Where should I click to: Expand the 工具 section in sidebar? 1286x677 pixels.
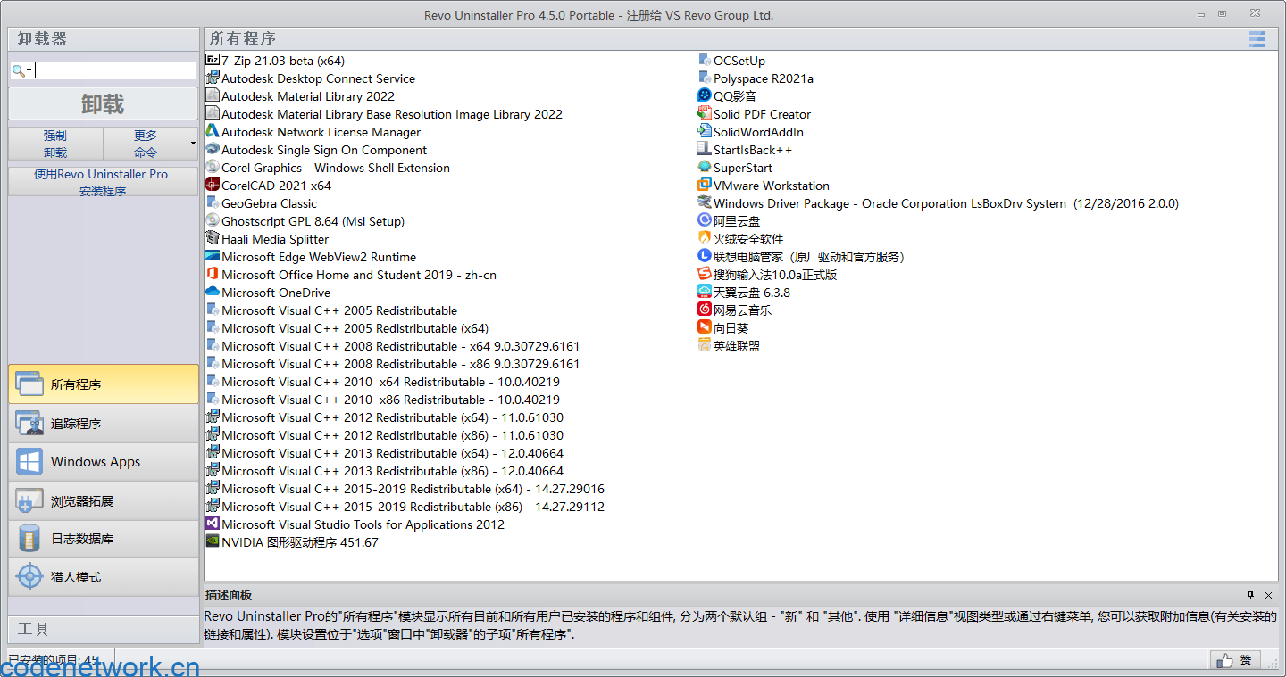(103, 629)
